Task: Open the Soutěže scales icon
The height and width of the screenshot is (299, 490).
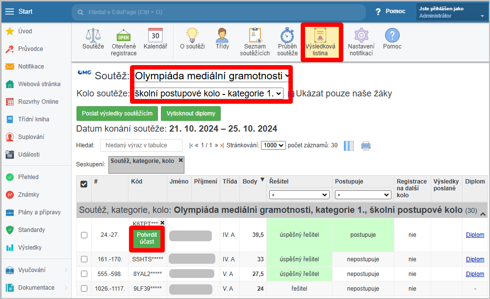Action: [93, 36]
